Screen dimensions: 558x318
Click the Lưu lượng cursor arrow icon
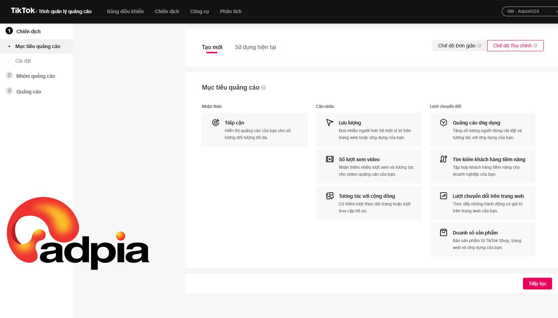point(330,122)
